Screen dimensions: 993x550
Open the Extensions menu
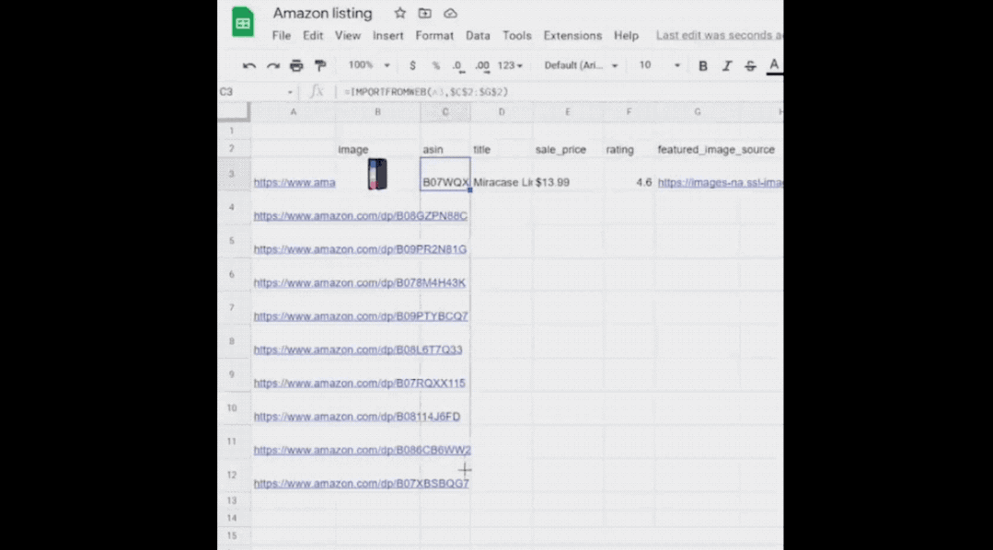tap(572, 36)
